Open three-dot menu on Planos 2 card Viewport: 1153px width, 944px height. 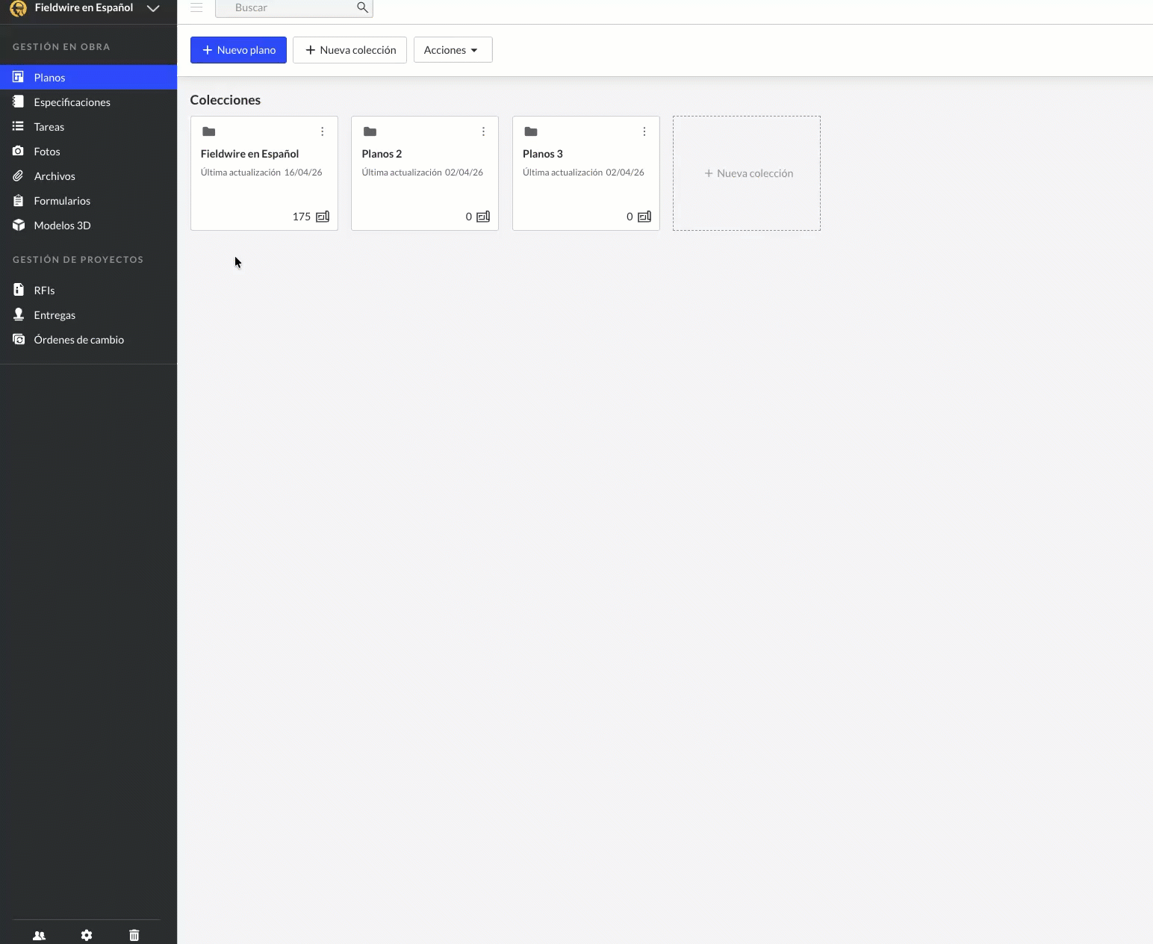(x=483, y=131)
